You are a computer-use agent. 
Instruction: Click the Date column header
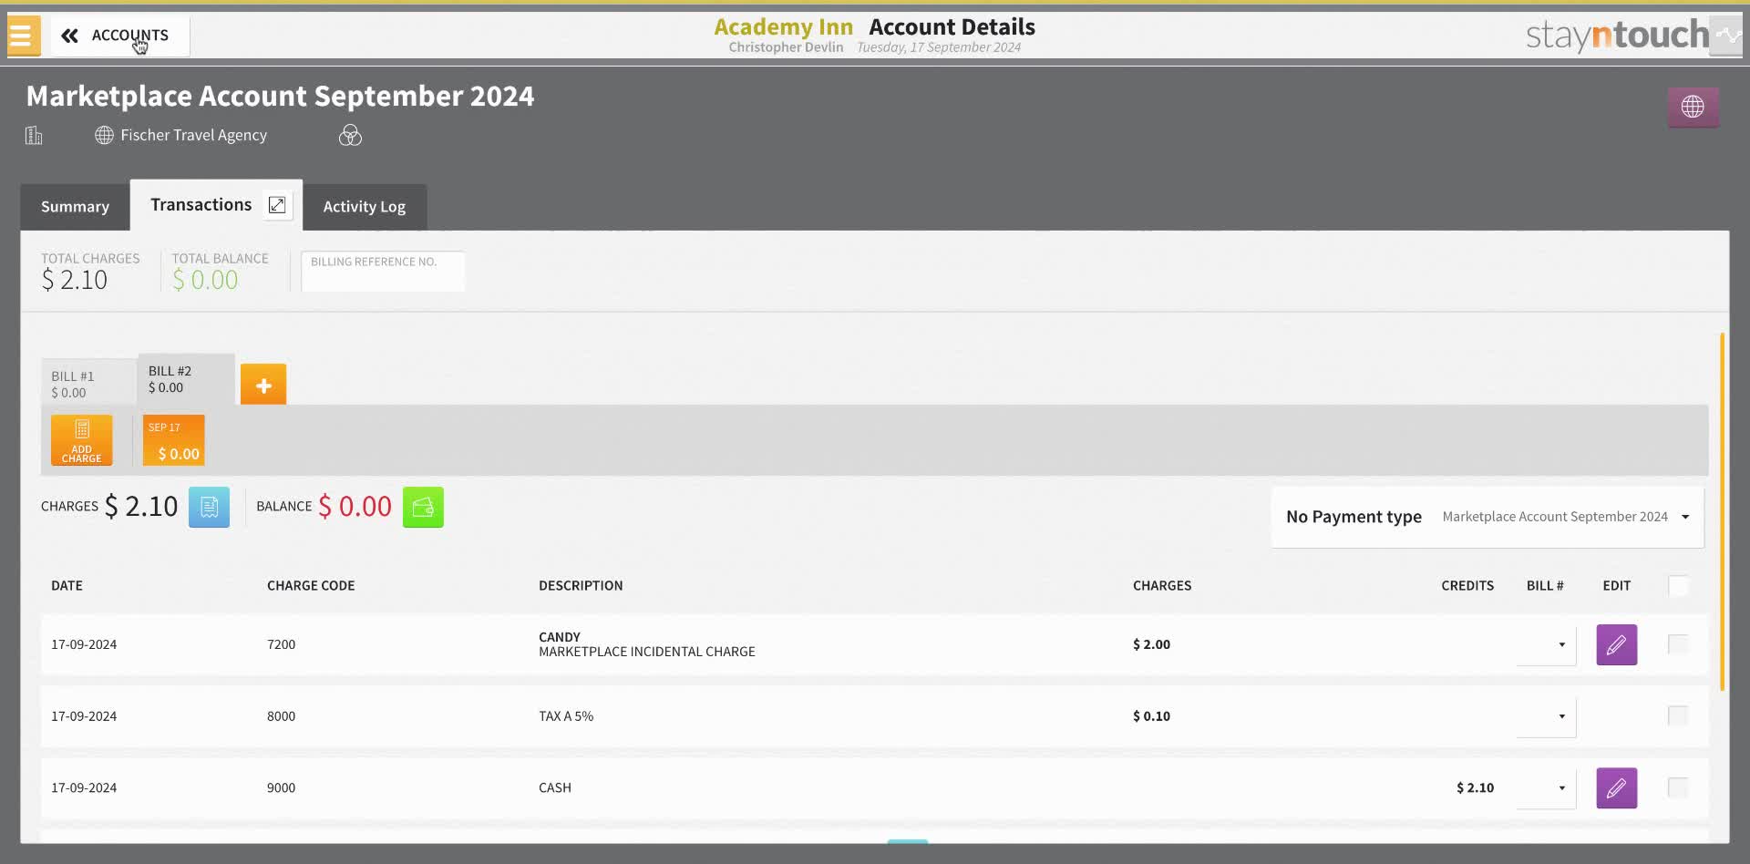point(67,586)
